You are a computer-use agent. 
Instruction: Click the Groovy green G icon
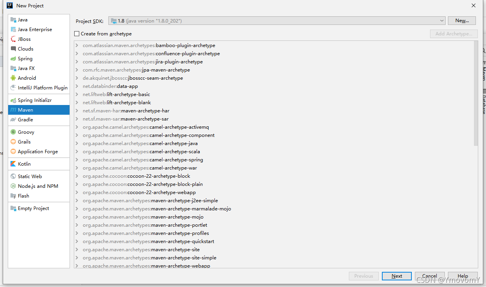[13, 132]
